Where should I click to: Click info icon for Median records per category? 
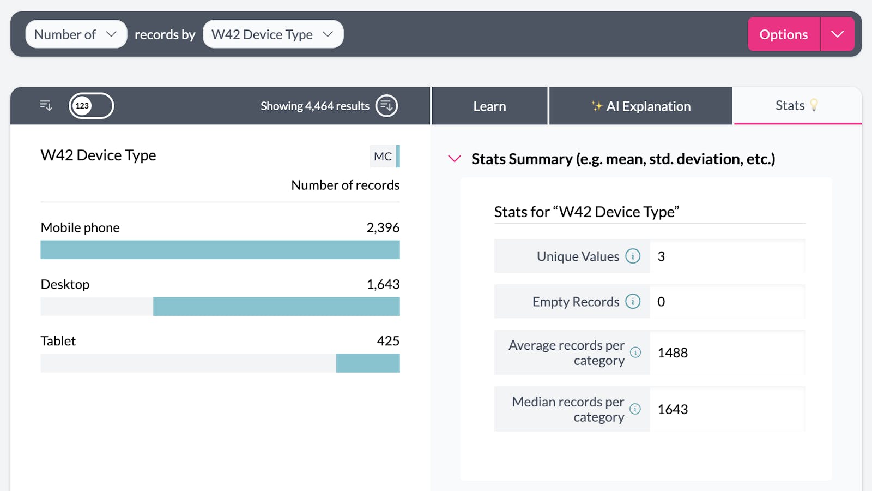coord(635,409)
